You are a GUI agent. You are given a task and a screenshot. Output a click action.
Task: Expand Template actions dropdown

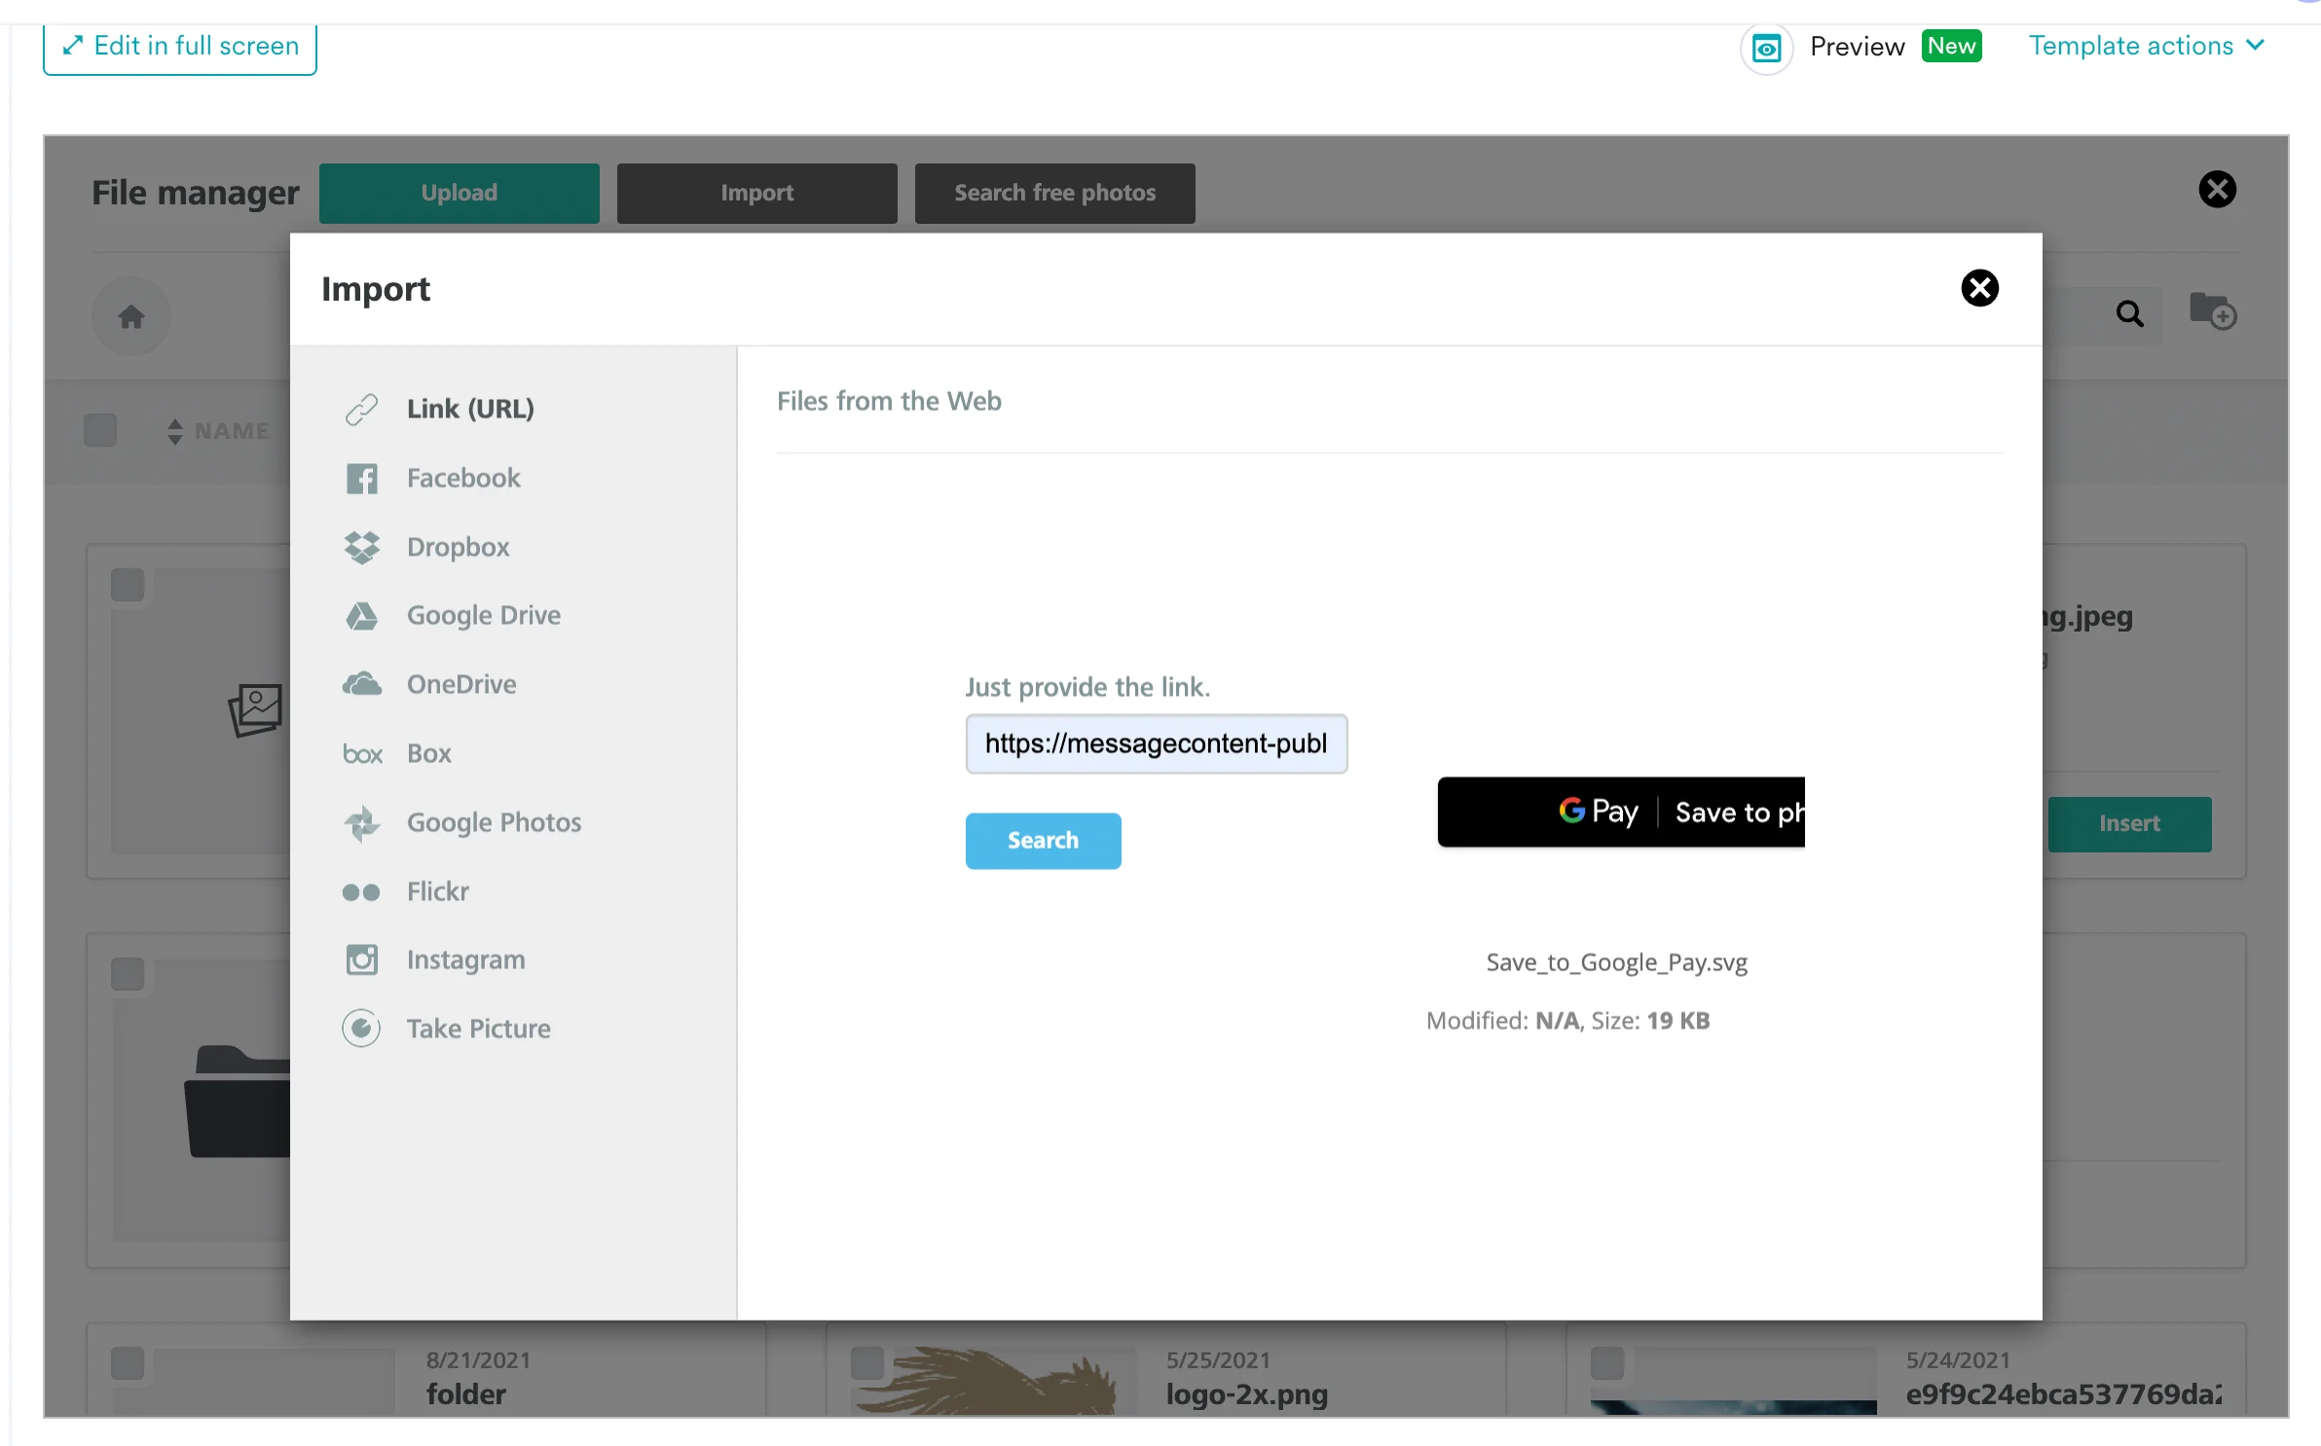2147,46
